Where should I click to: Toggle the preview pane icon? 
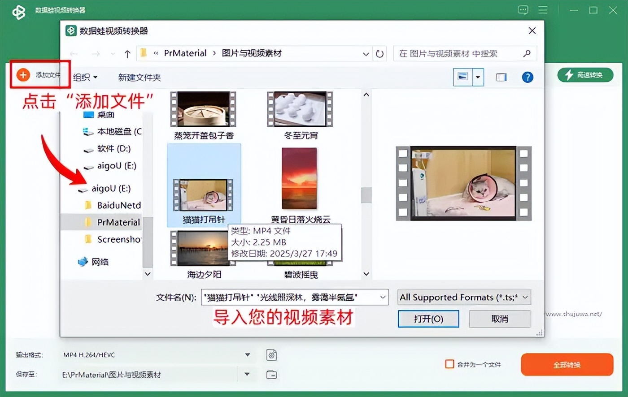click(x=501, y=77)
